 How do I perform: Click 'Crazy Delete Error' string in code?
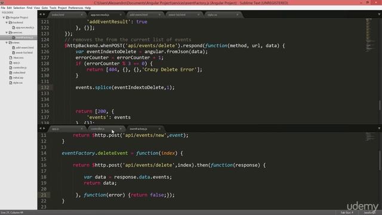[x=169, y=70]
